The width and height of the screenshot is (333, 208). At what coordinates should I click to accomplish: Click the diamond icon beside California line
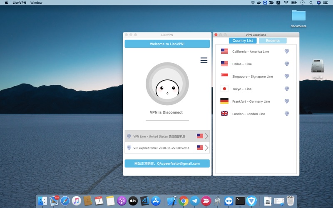(x=287, y=51)
